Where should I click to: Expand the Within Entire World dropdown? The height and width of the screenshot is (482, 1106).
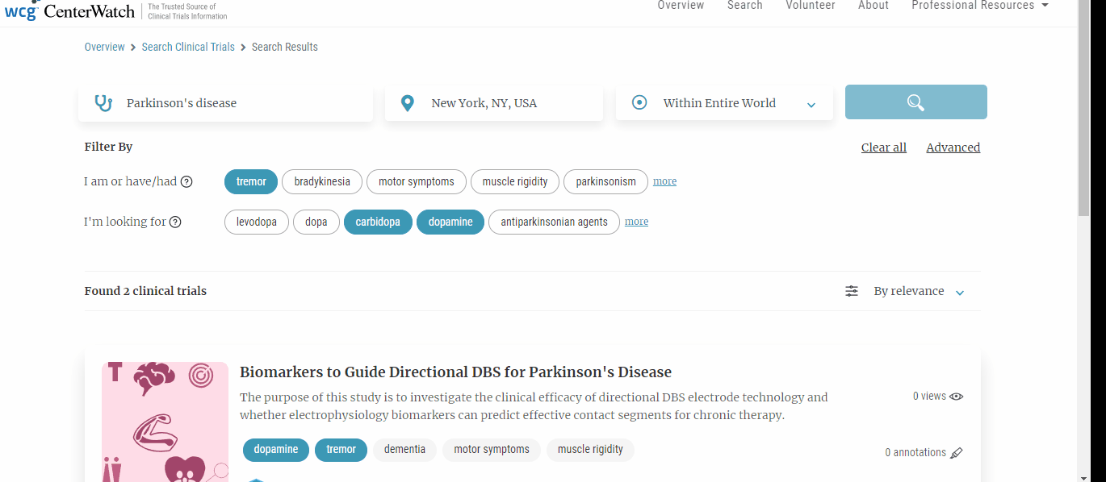(x=811, y=104)
